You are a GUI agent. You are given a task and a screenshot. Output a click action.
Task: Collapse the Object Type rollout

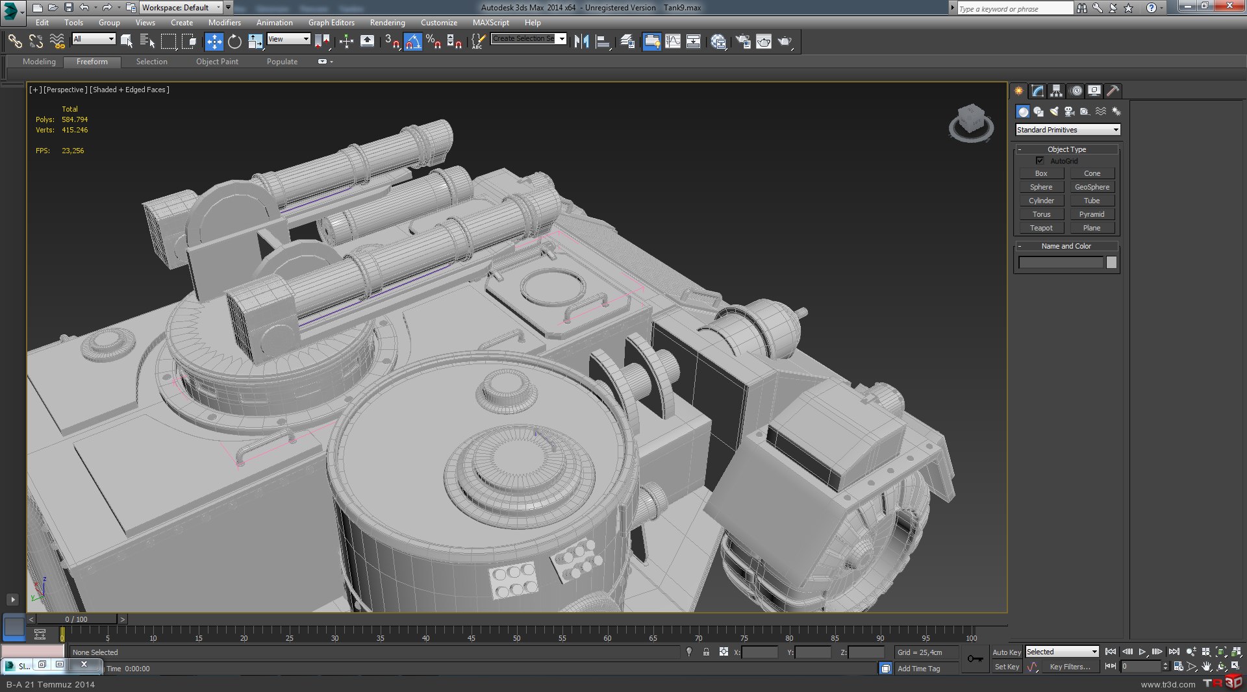click(x=1066, y=149)
